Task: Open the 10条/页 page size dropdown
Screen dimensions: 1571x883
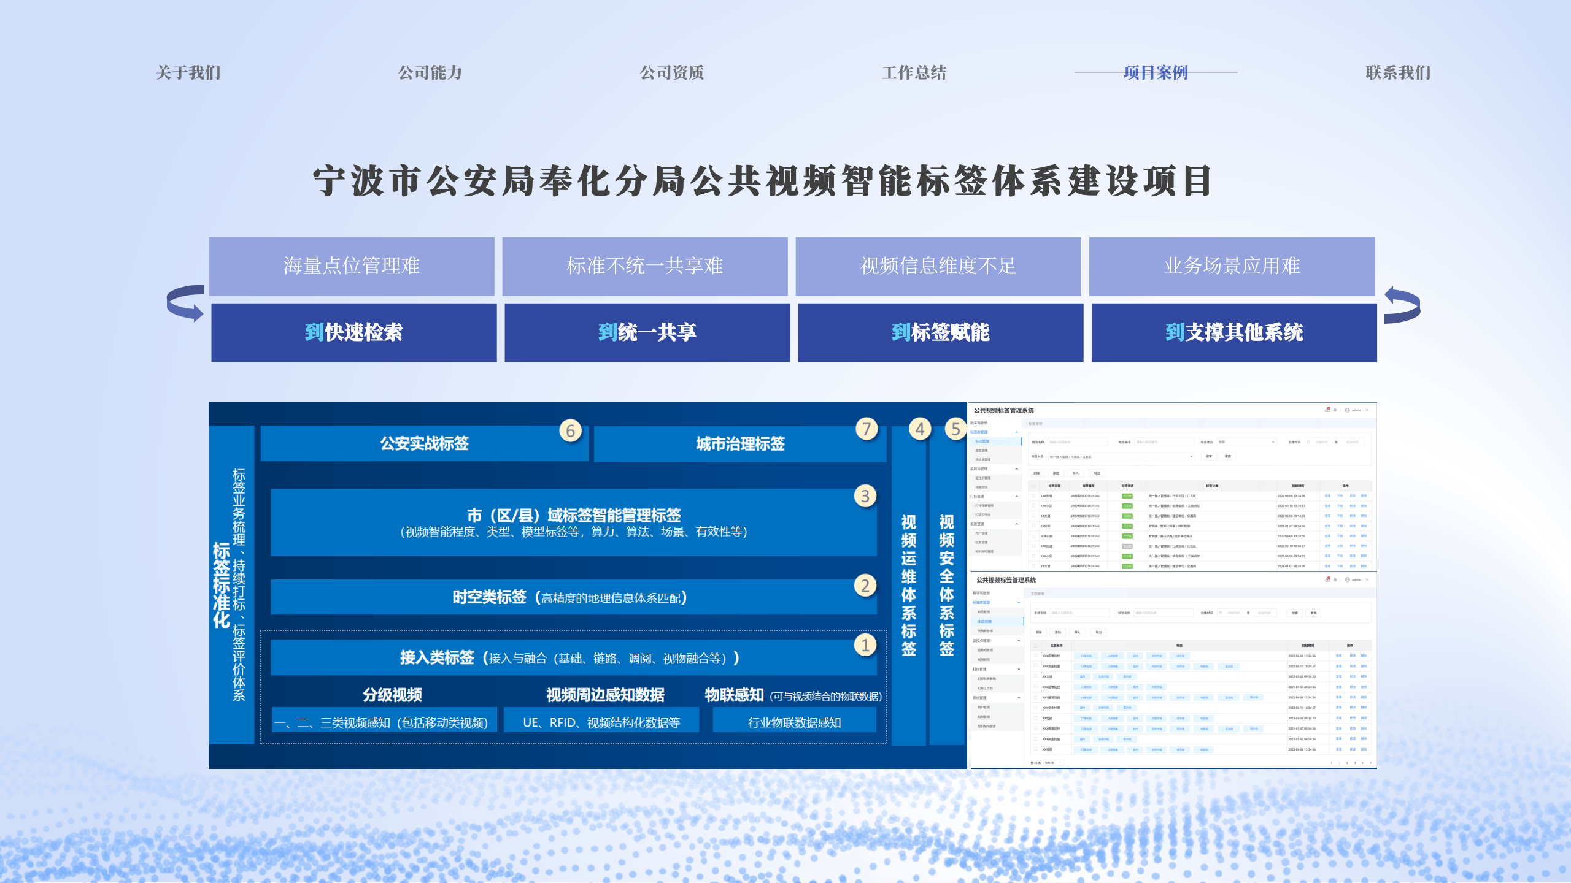Action: (1053, 763)
